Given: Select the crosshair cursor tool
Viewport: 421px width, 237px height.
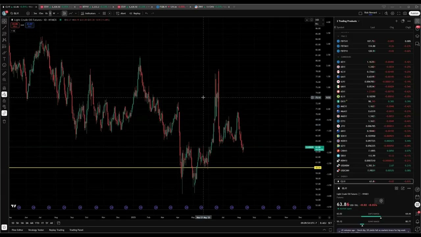Looking at the screenshot, I should [x=4, y=21].
